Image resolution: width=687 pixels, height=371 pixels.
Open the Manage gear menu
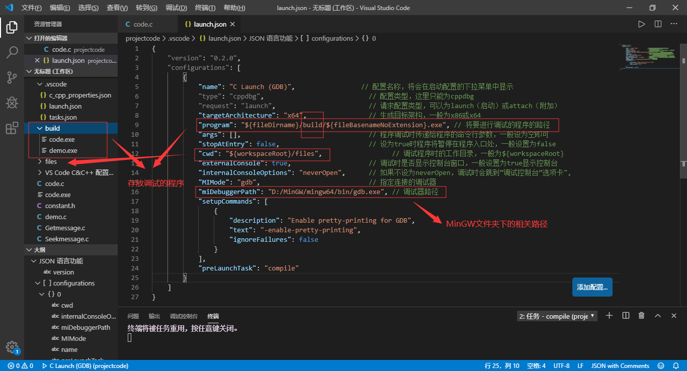[12, 347]
